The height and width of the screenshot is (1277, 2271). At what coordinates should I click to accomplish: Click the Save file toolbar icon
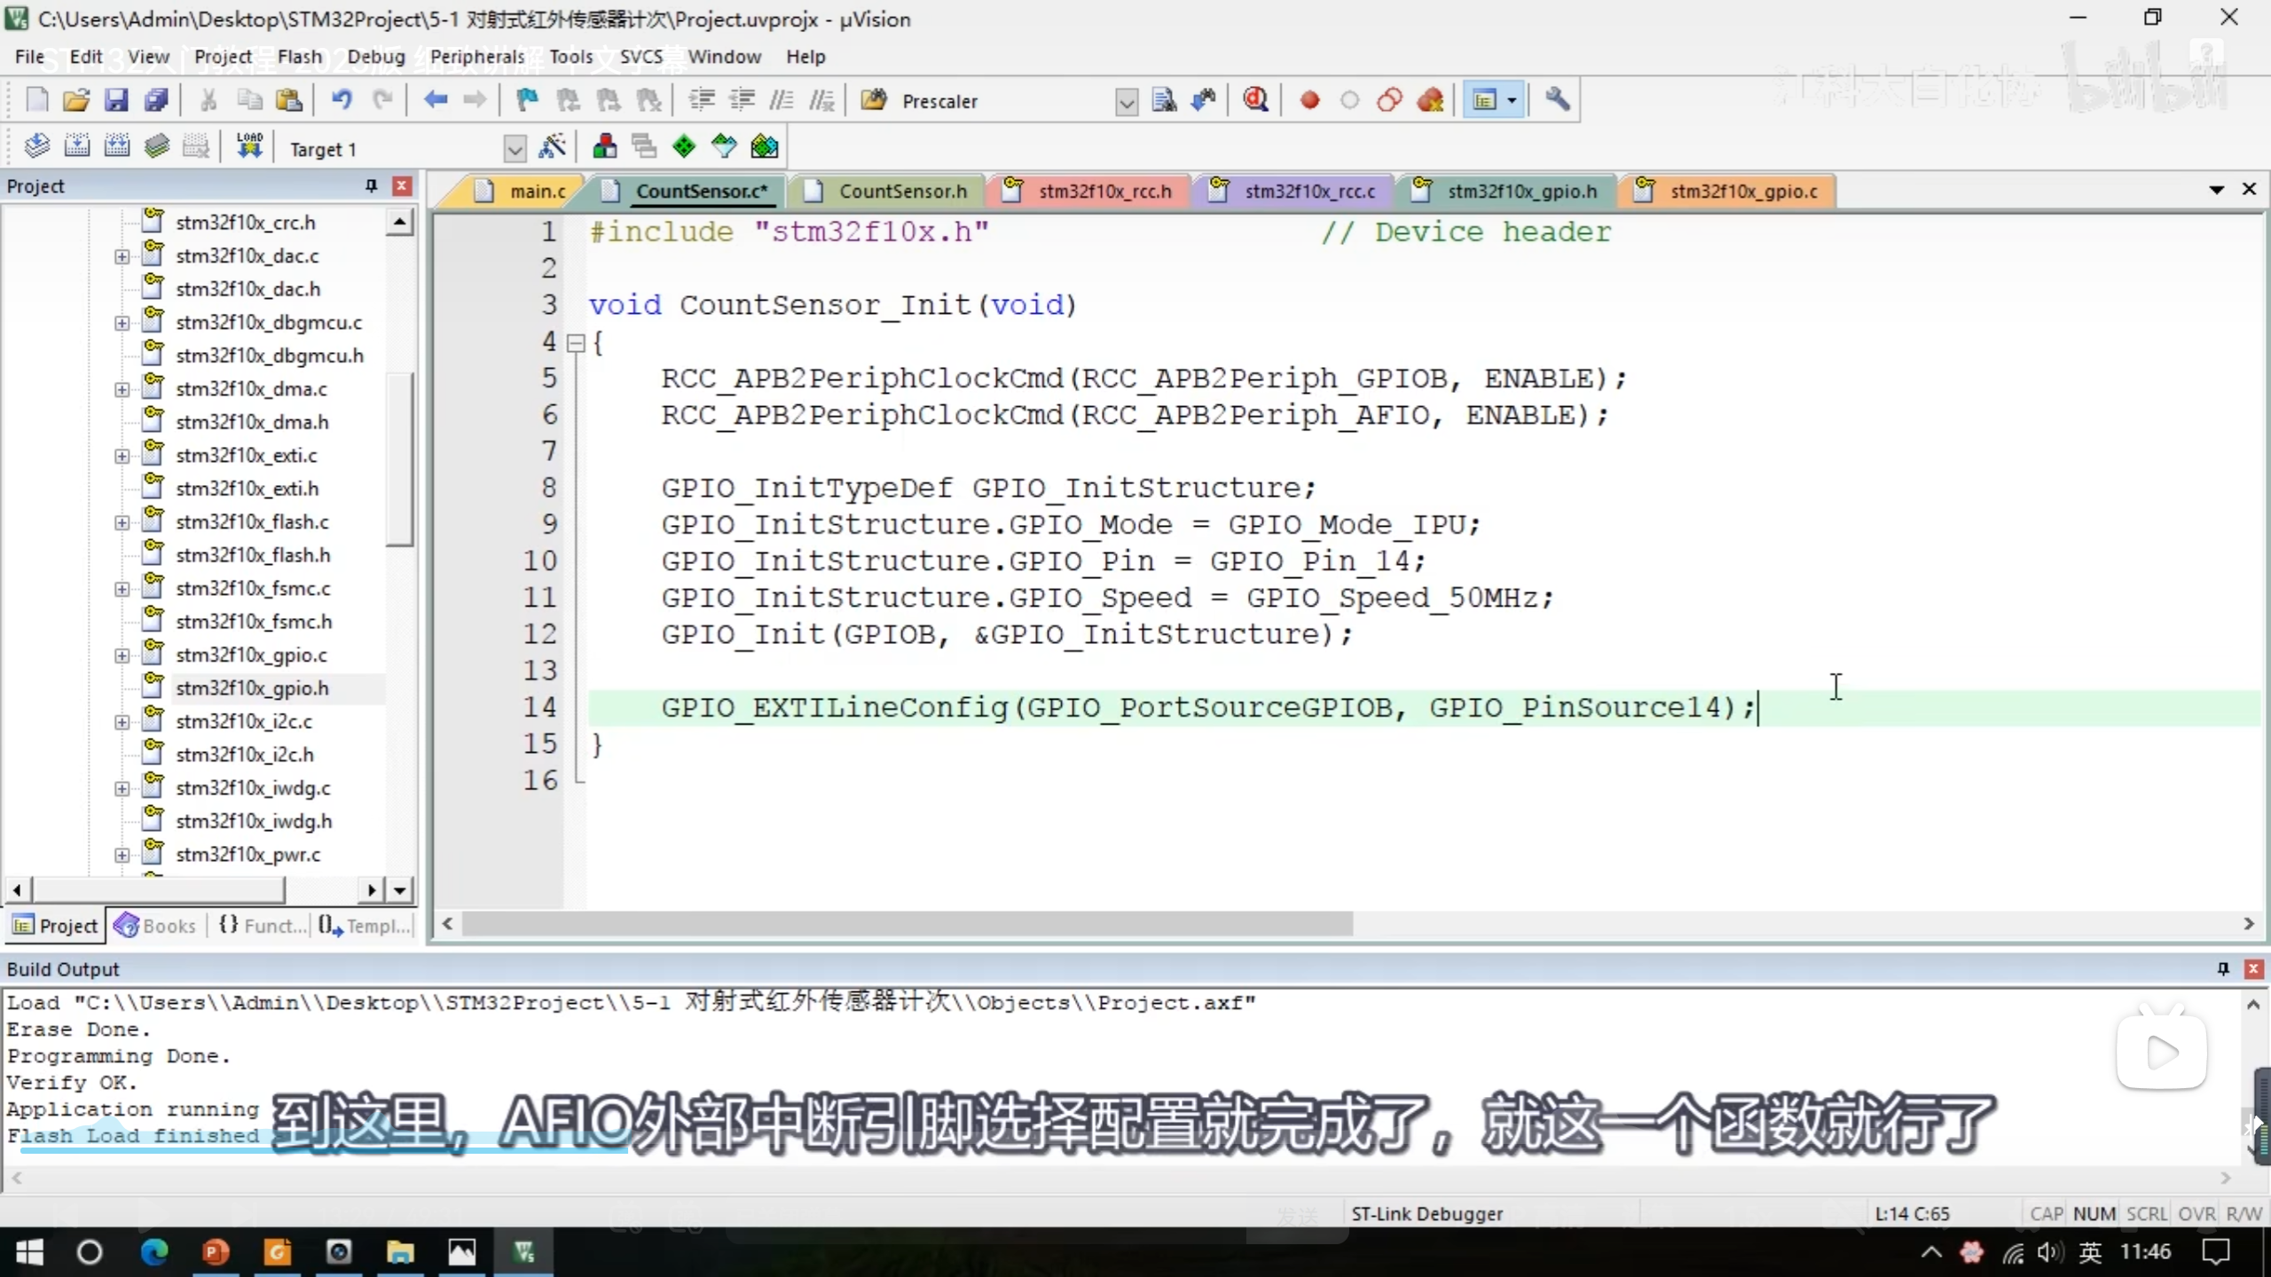click(116, 100)
